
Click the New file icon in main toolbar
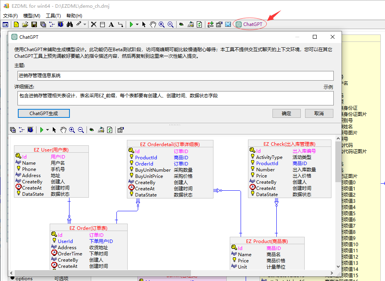tap(16, 24)
